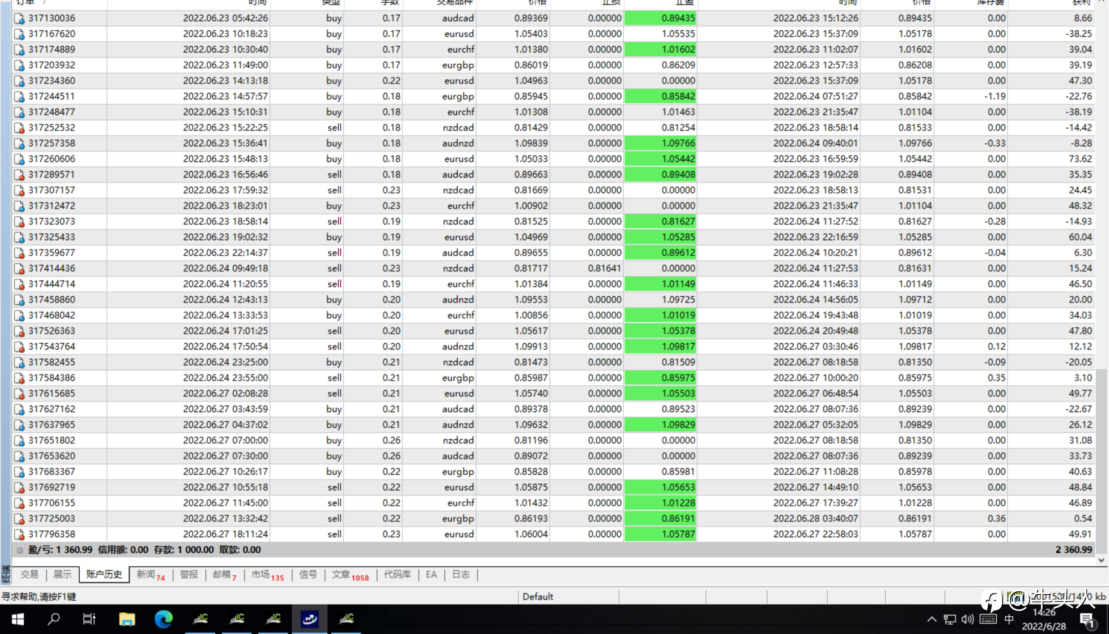Click order icon for 317796358
This screenshot has height=634, width=1109.
tap(19, 534)
